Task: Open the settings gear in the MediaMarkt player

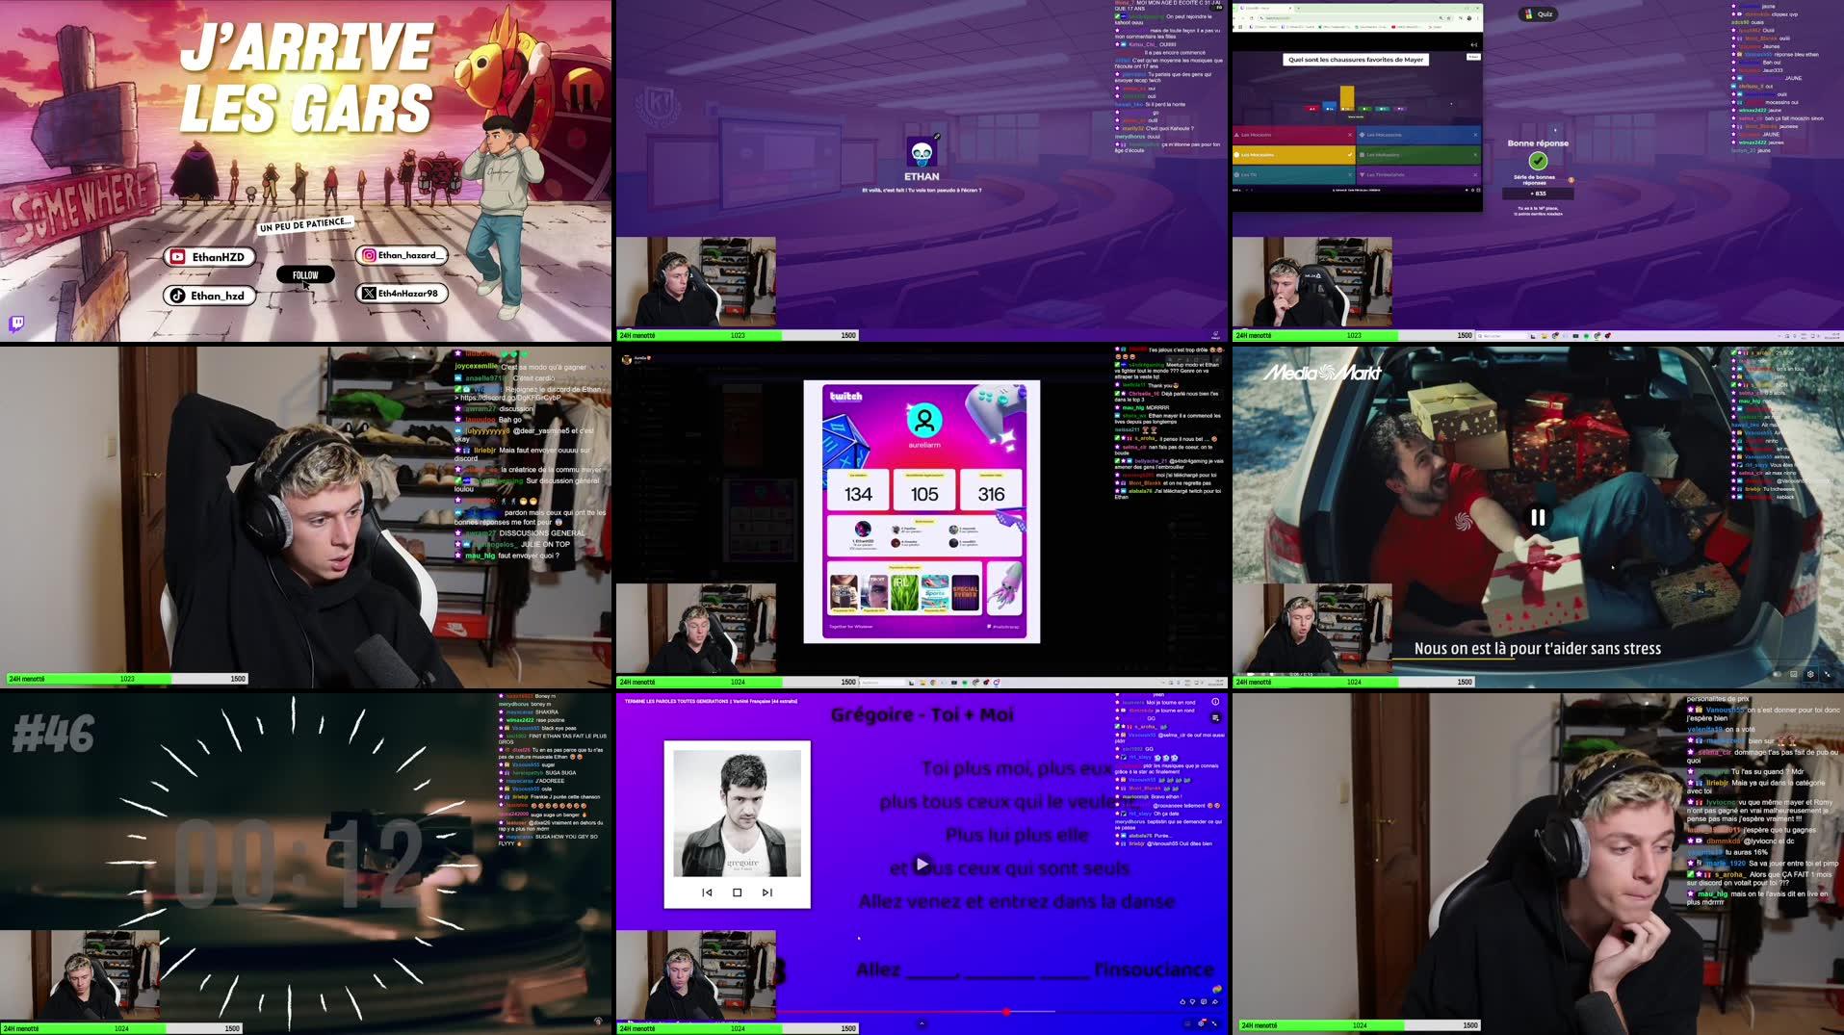Action: [1811, 673]
